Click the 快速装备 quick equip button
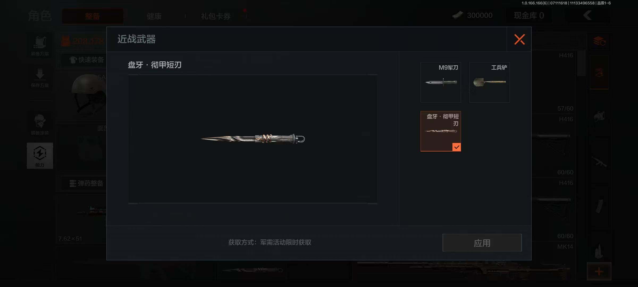This screenshot has height=287, width=638. tap(87, 60)
